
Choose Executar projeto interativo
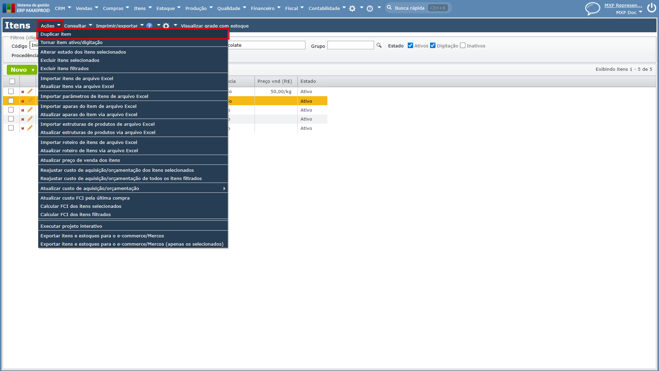click(133, 226)
